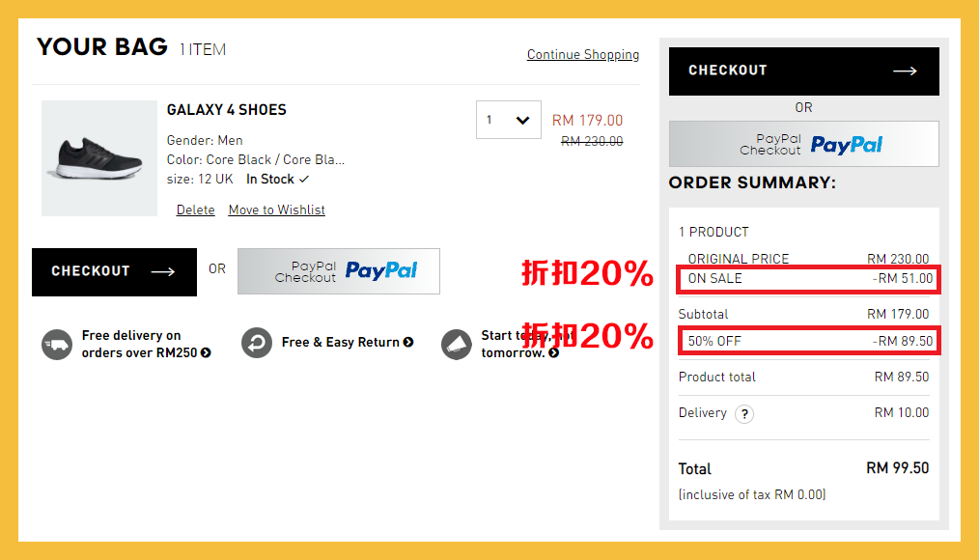Click the Galaxy 4 Shoes product title
The height and width of the screenshot is (560, 979).
[226, 110]
